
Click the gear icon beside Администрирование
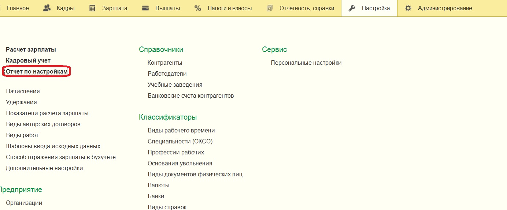(408, 8)
